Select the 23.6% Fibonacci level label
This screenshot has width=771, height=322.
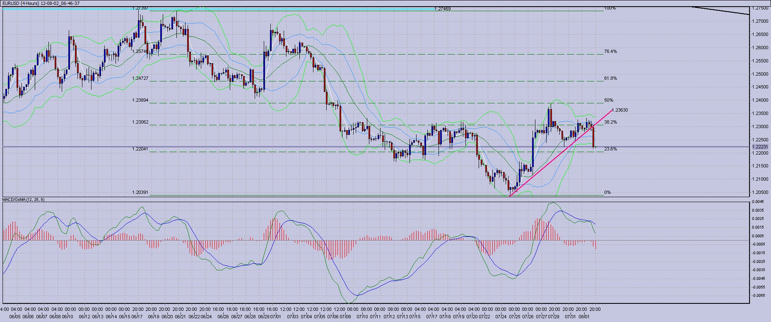point(610,149)
